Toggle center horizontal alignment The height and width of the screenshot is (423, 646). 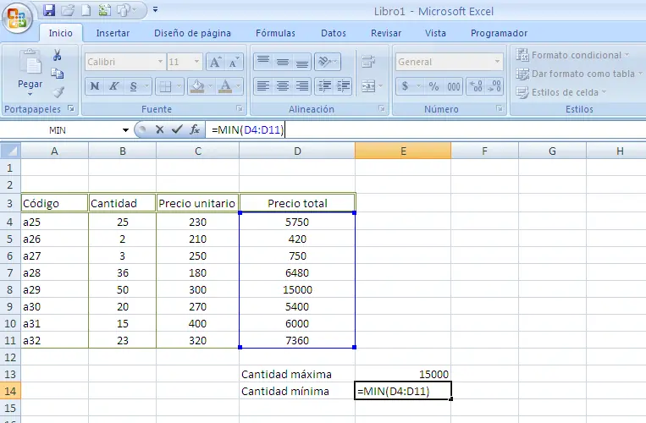pos(282,86)
